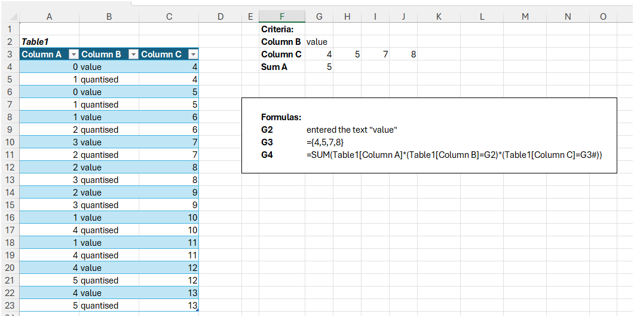Image resolution: width=634 pixels, height=317 pixels.
Task: Select cell C16 showing 10 in value row
Action: [169, 217]
